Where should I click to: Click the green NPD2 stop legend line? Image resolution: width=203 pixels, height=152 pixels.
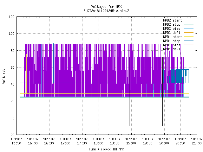(189, 24)
